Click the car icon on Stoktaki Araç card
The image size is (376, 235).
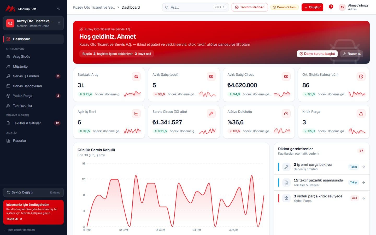(x=136, y=77)
